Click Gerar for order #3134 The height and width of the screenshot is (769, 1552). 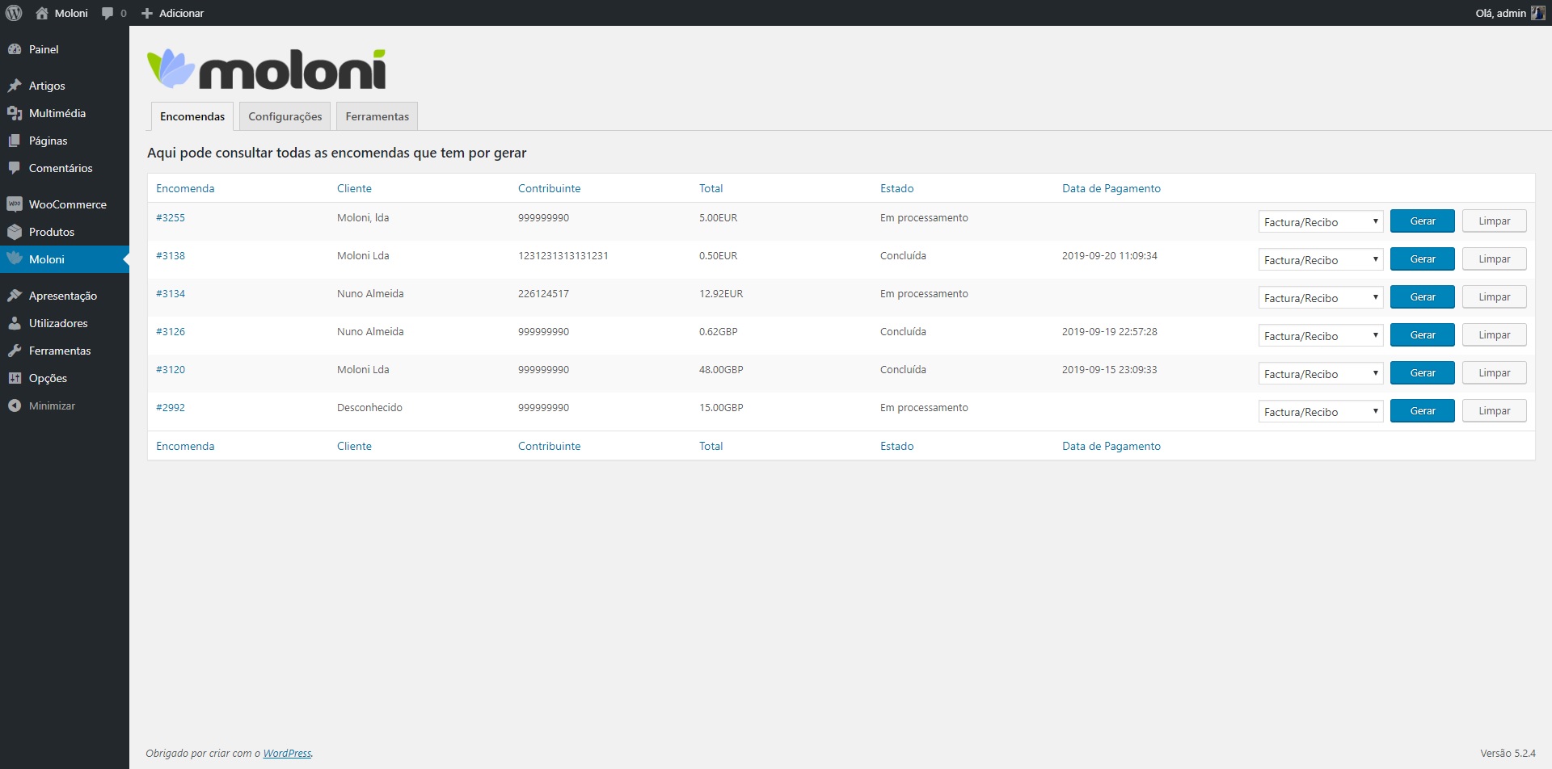coord(1423,297)
